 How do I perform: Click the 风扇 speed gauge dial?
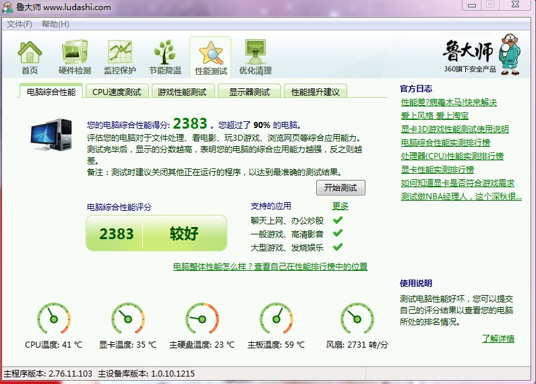point(357,319)
